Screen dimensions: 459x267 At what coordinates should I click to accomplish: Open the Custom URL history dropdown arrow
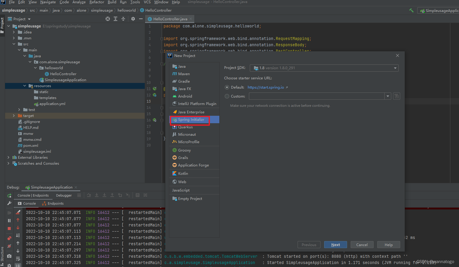click(x=388, y=96)
